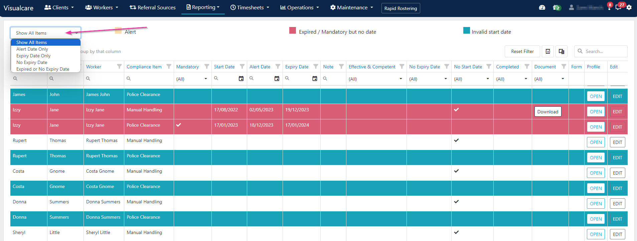
Task: Click the Worker column filter field
Action: pyautogui.click(x=104, y=79)
